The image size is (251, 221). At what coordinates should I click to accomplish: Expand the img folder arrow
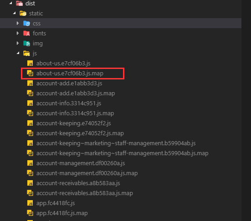[x=18, y=43]
